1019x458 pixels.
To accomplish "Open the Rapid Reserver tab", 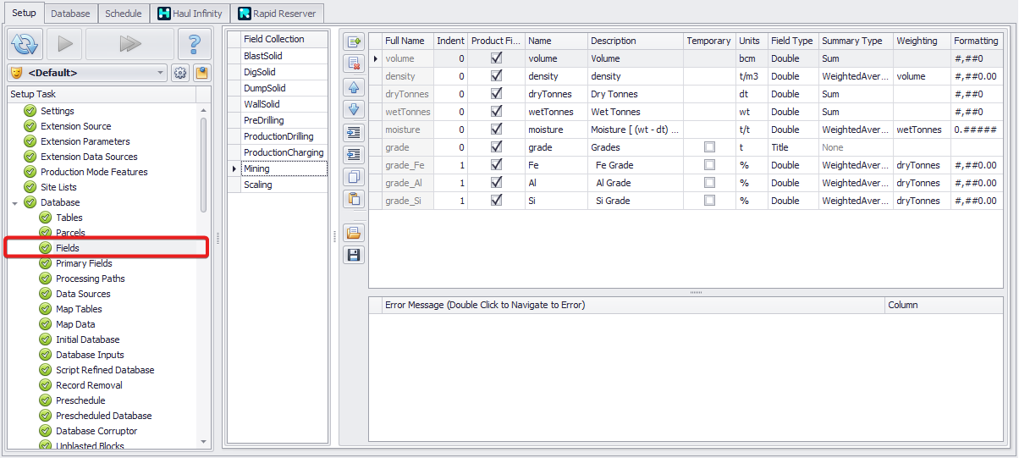I will click(x=277, y=14).
